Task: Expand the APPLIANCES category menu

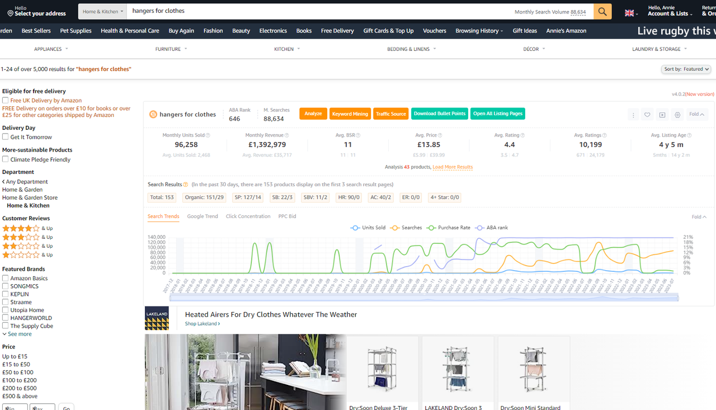Action: coord(51,49)
